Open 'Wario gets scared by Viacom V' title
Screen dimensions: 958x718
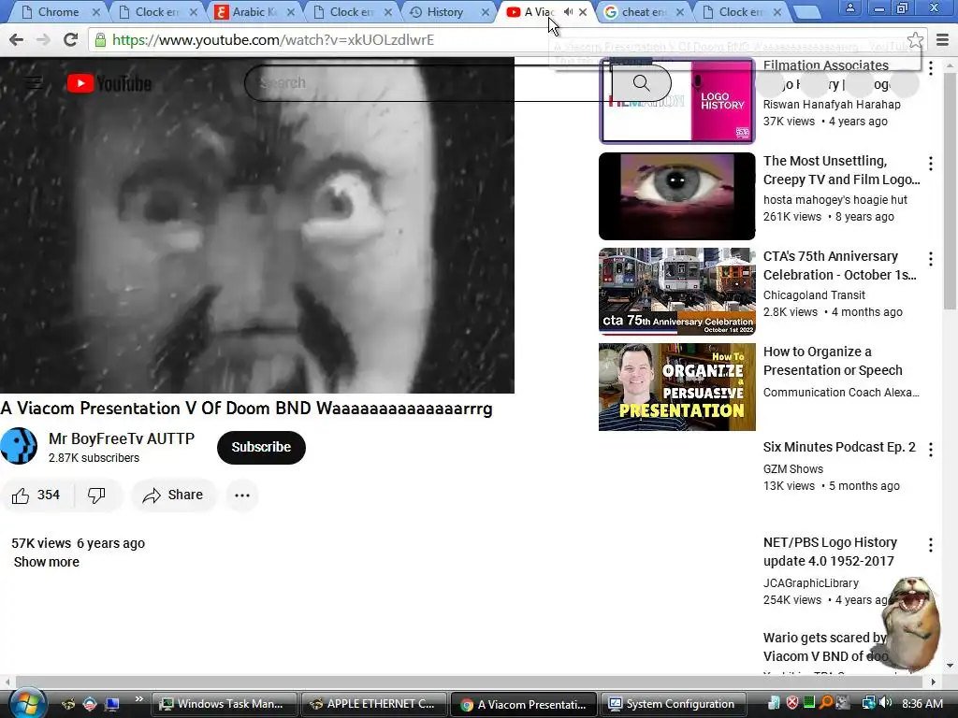(x=825, y=647)
